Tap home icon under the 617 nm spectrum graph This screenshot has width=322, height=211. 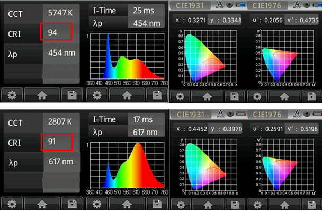tap(127, 204)
